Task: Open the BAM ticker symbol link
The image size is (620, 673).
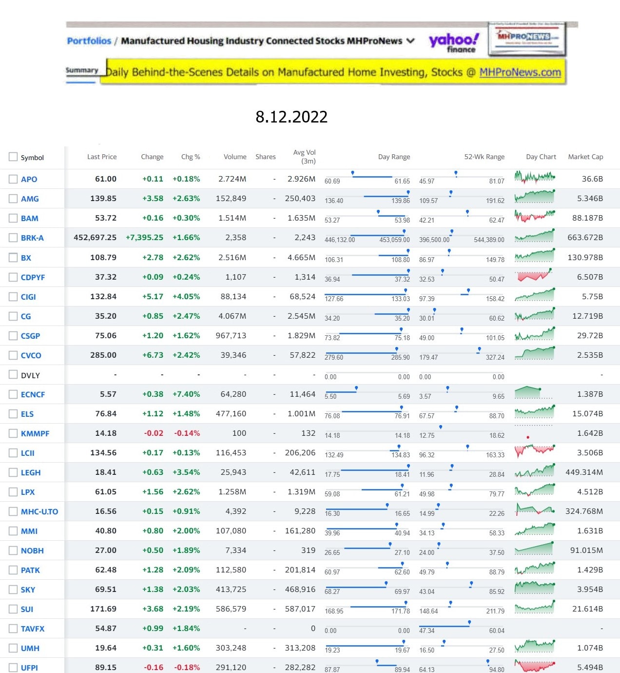Action: click(x=30, y=218)
